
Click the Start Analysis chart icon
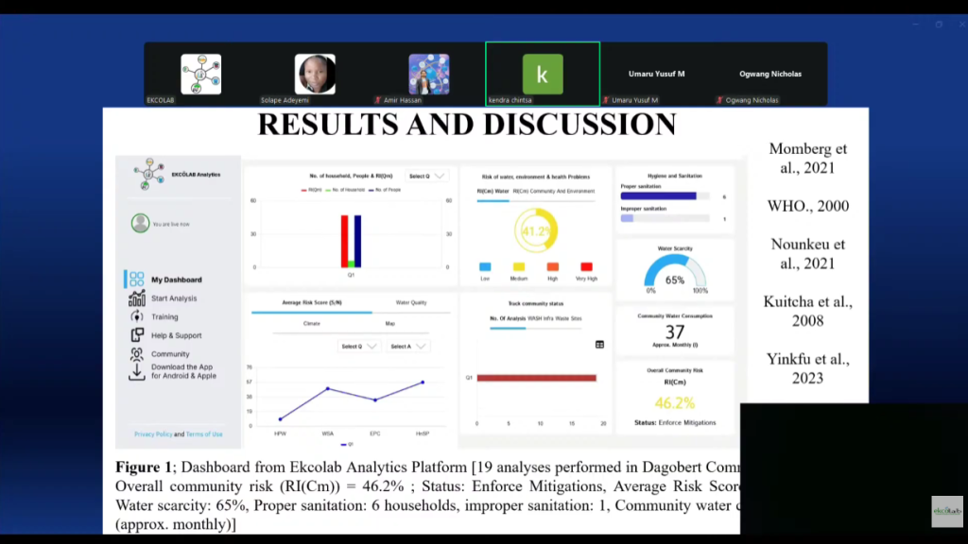coord(137,298)
